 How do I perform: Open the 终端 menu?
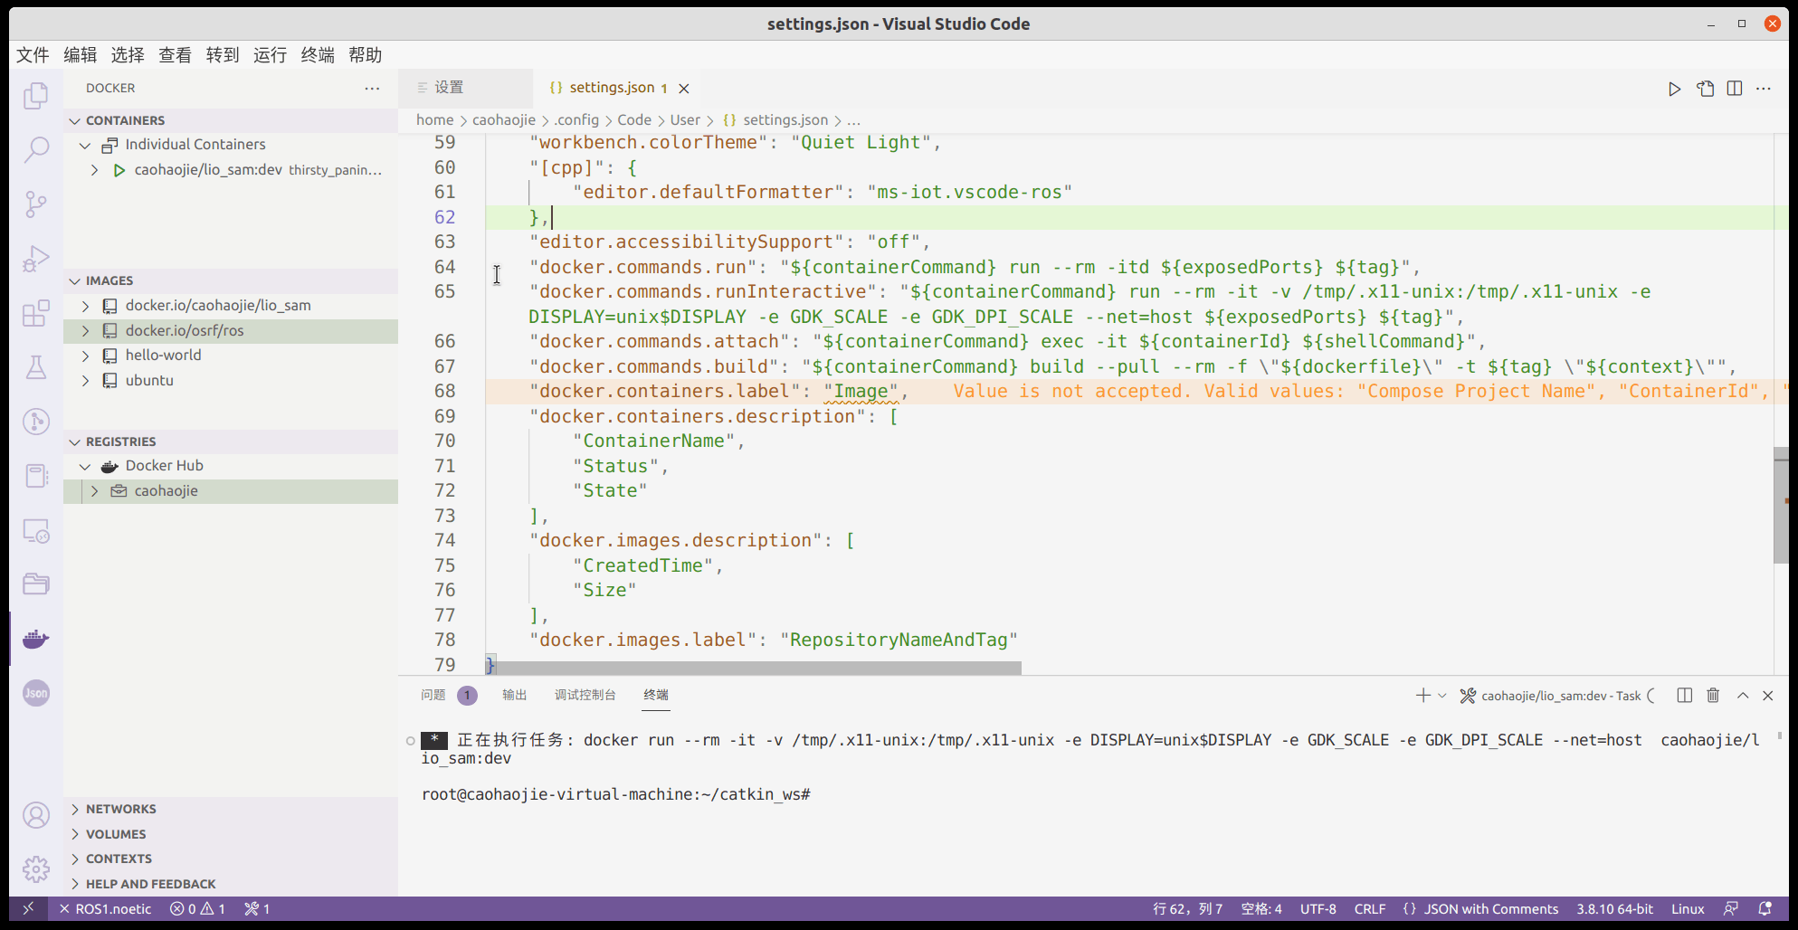[318, 55]
